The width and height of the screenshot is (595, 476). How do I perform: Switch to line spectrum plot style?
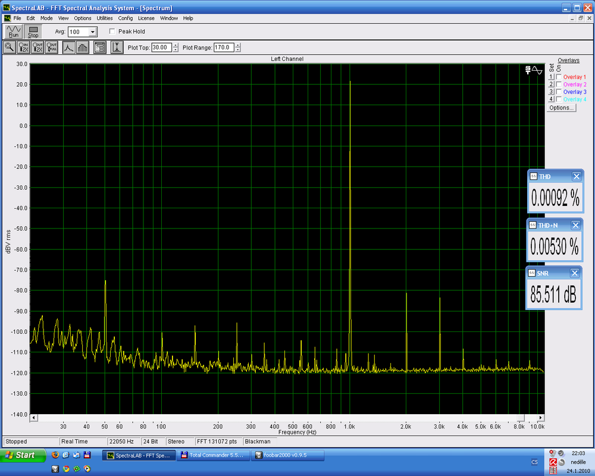click(x=68, y=48)
